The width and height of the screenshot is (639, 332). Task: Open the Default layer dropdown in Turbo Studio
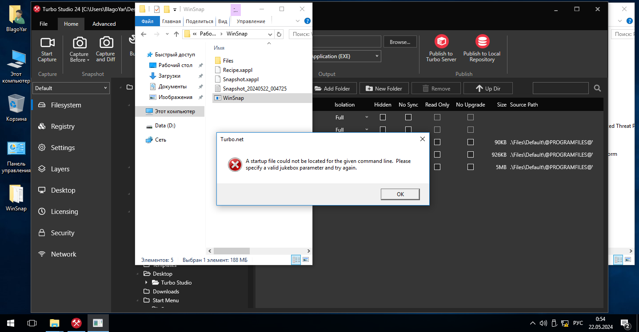pos(71,88)
